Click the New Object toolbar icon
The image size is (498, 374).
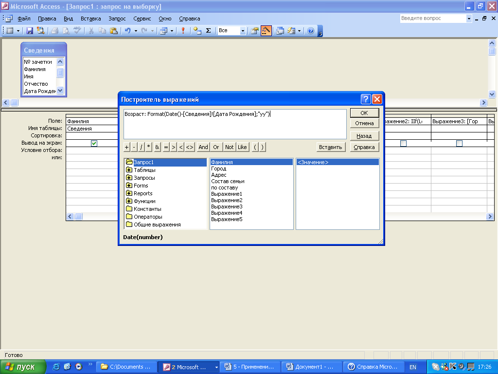click(x=291, y=31)
